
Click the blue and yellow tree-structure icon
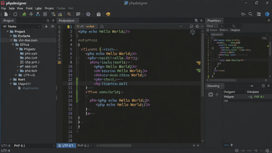pos(53,14)
